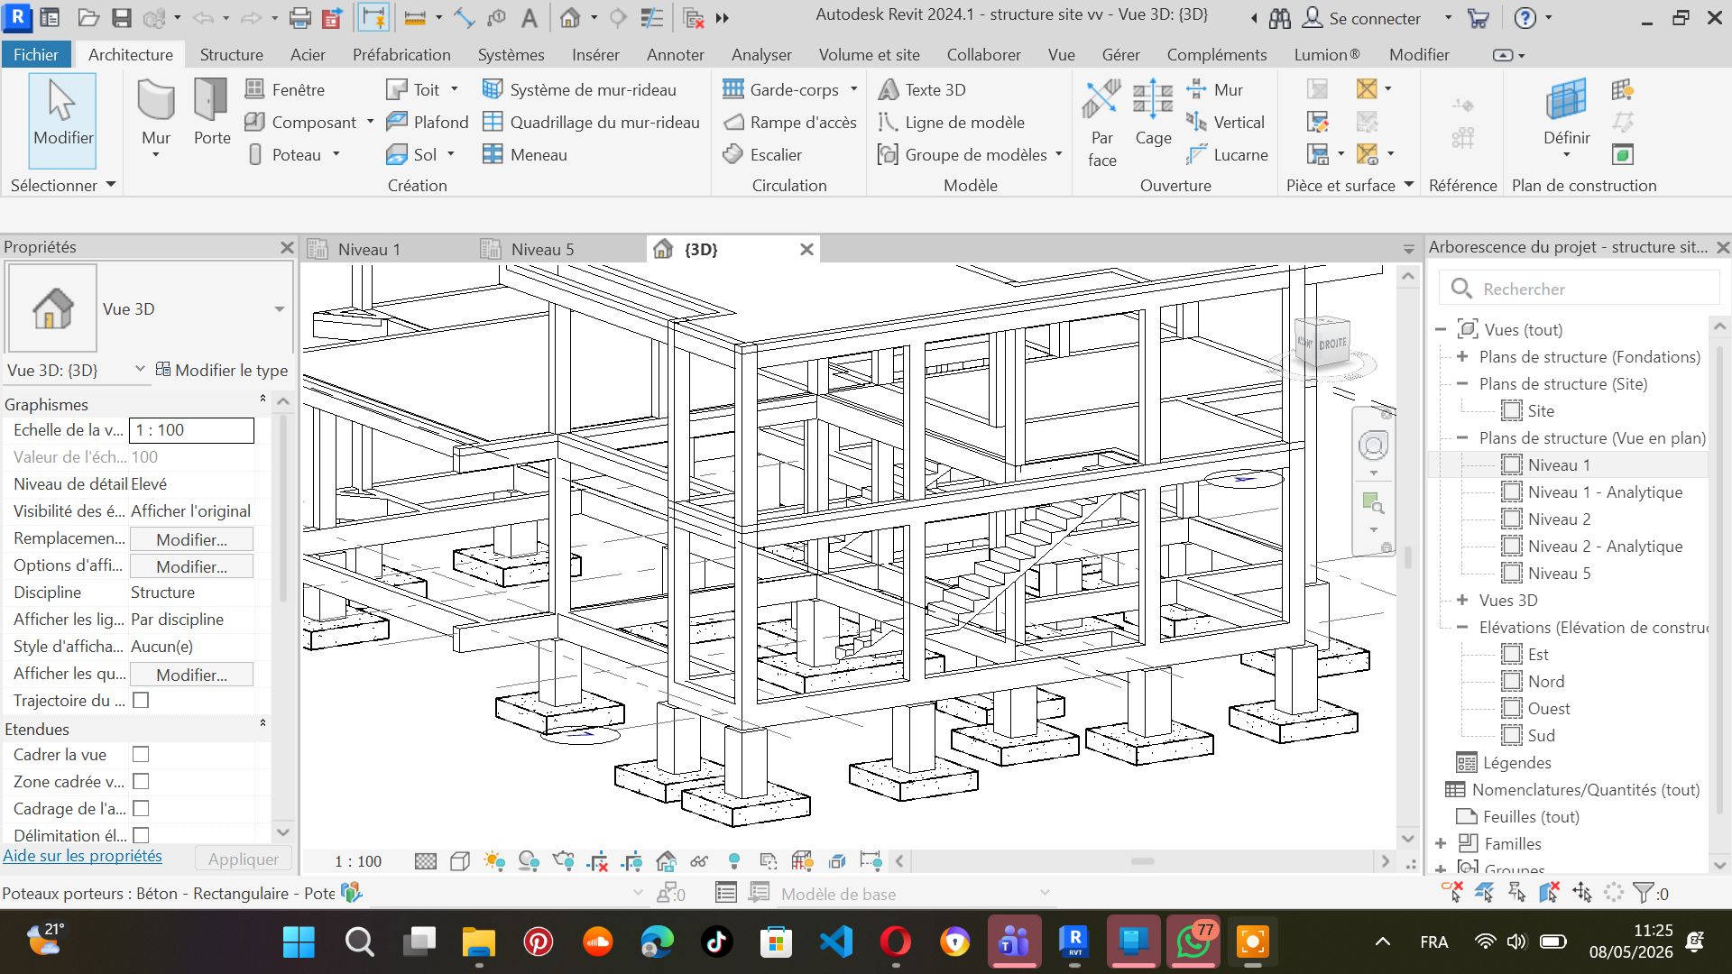Click Modifier le type button
Image resolution: width=1732 pixels, height=974 pixels.
tap(222, 370)
